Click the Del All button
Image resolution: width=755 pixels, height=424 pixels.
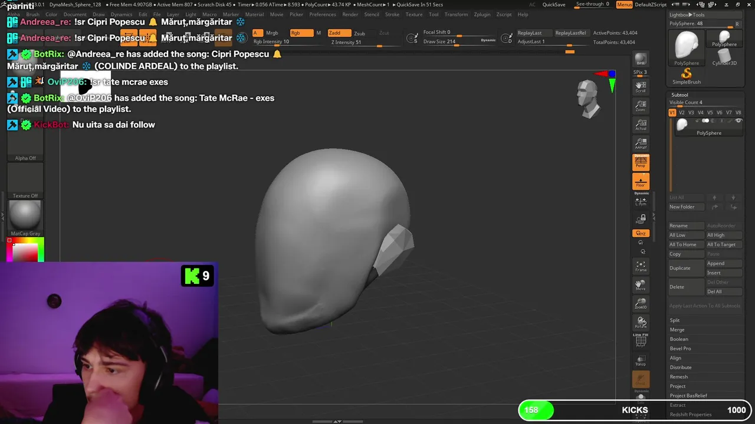[724, 291]
